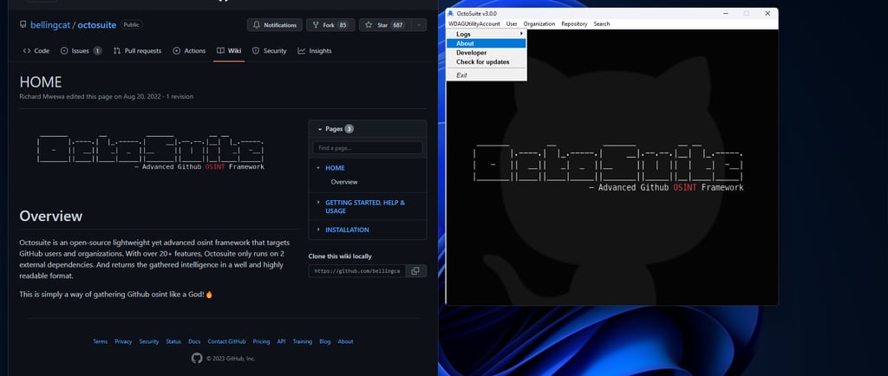
Task: Click the Overview heading text
Action: click(51, 216)
